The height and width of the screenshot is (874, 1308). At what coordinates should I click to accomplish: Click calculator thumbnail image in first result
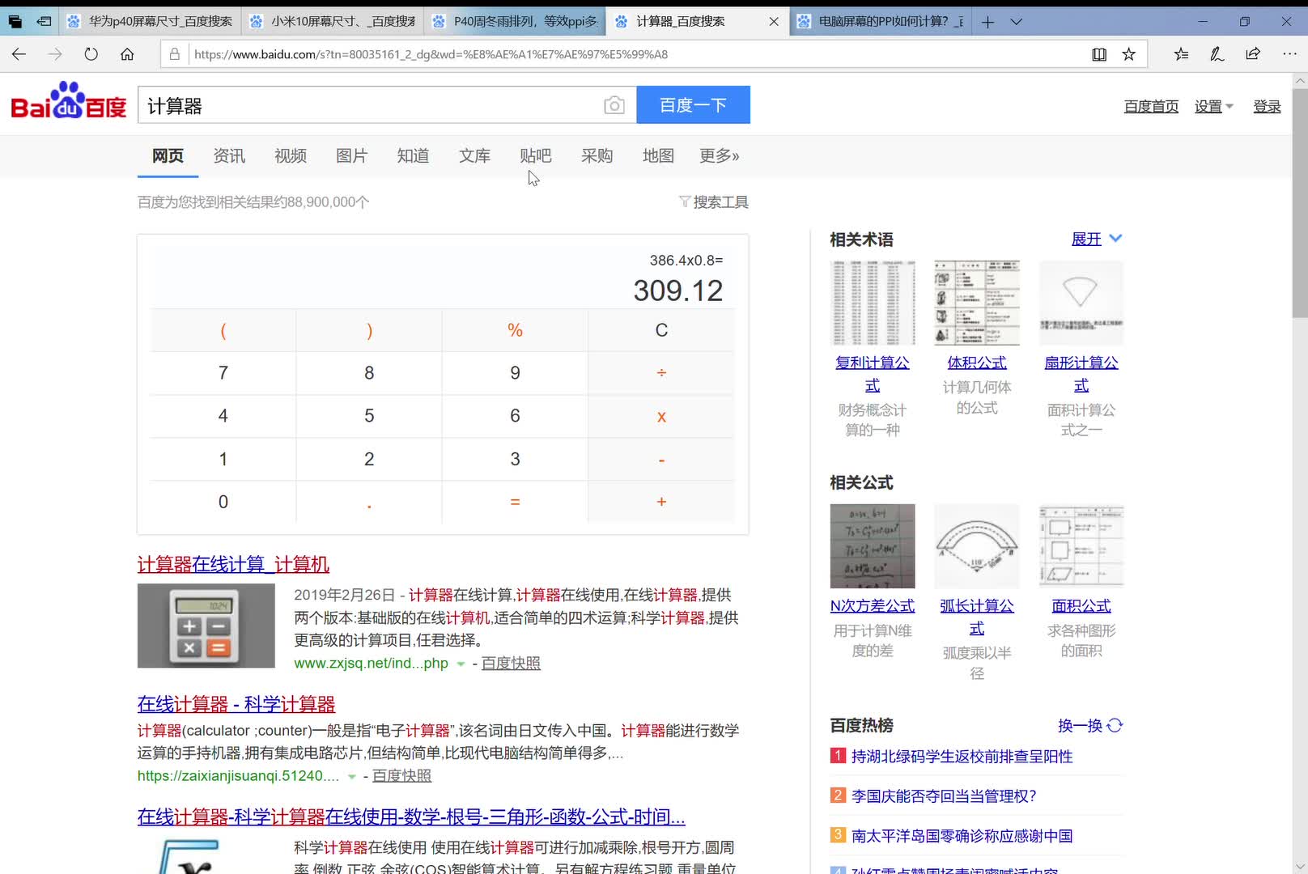point(206,626)
